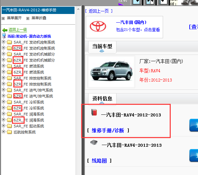Expand 5AR_FE 起动系统 node
Image resolution: width=198 pixels, height=175 pixels.
click(4, 125)
